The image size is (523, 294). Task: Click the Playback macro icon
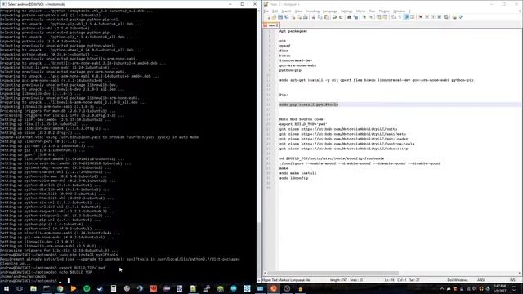pos(433,17)
